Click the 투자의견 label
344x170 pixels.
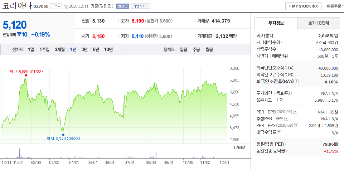click(x=265, y=93)
